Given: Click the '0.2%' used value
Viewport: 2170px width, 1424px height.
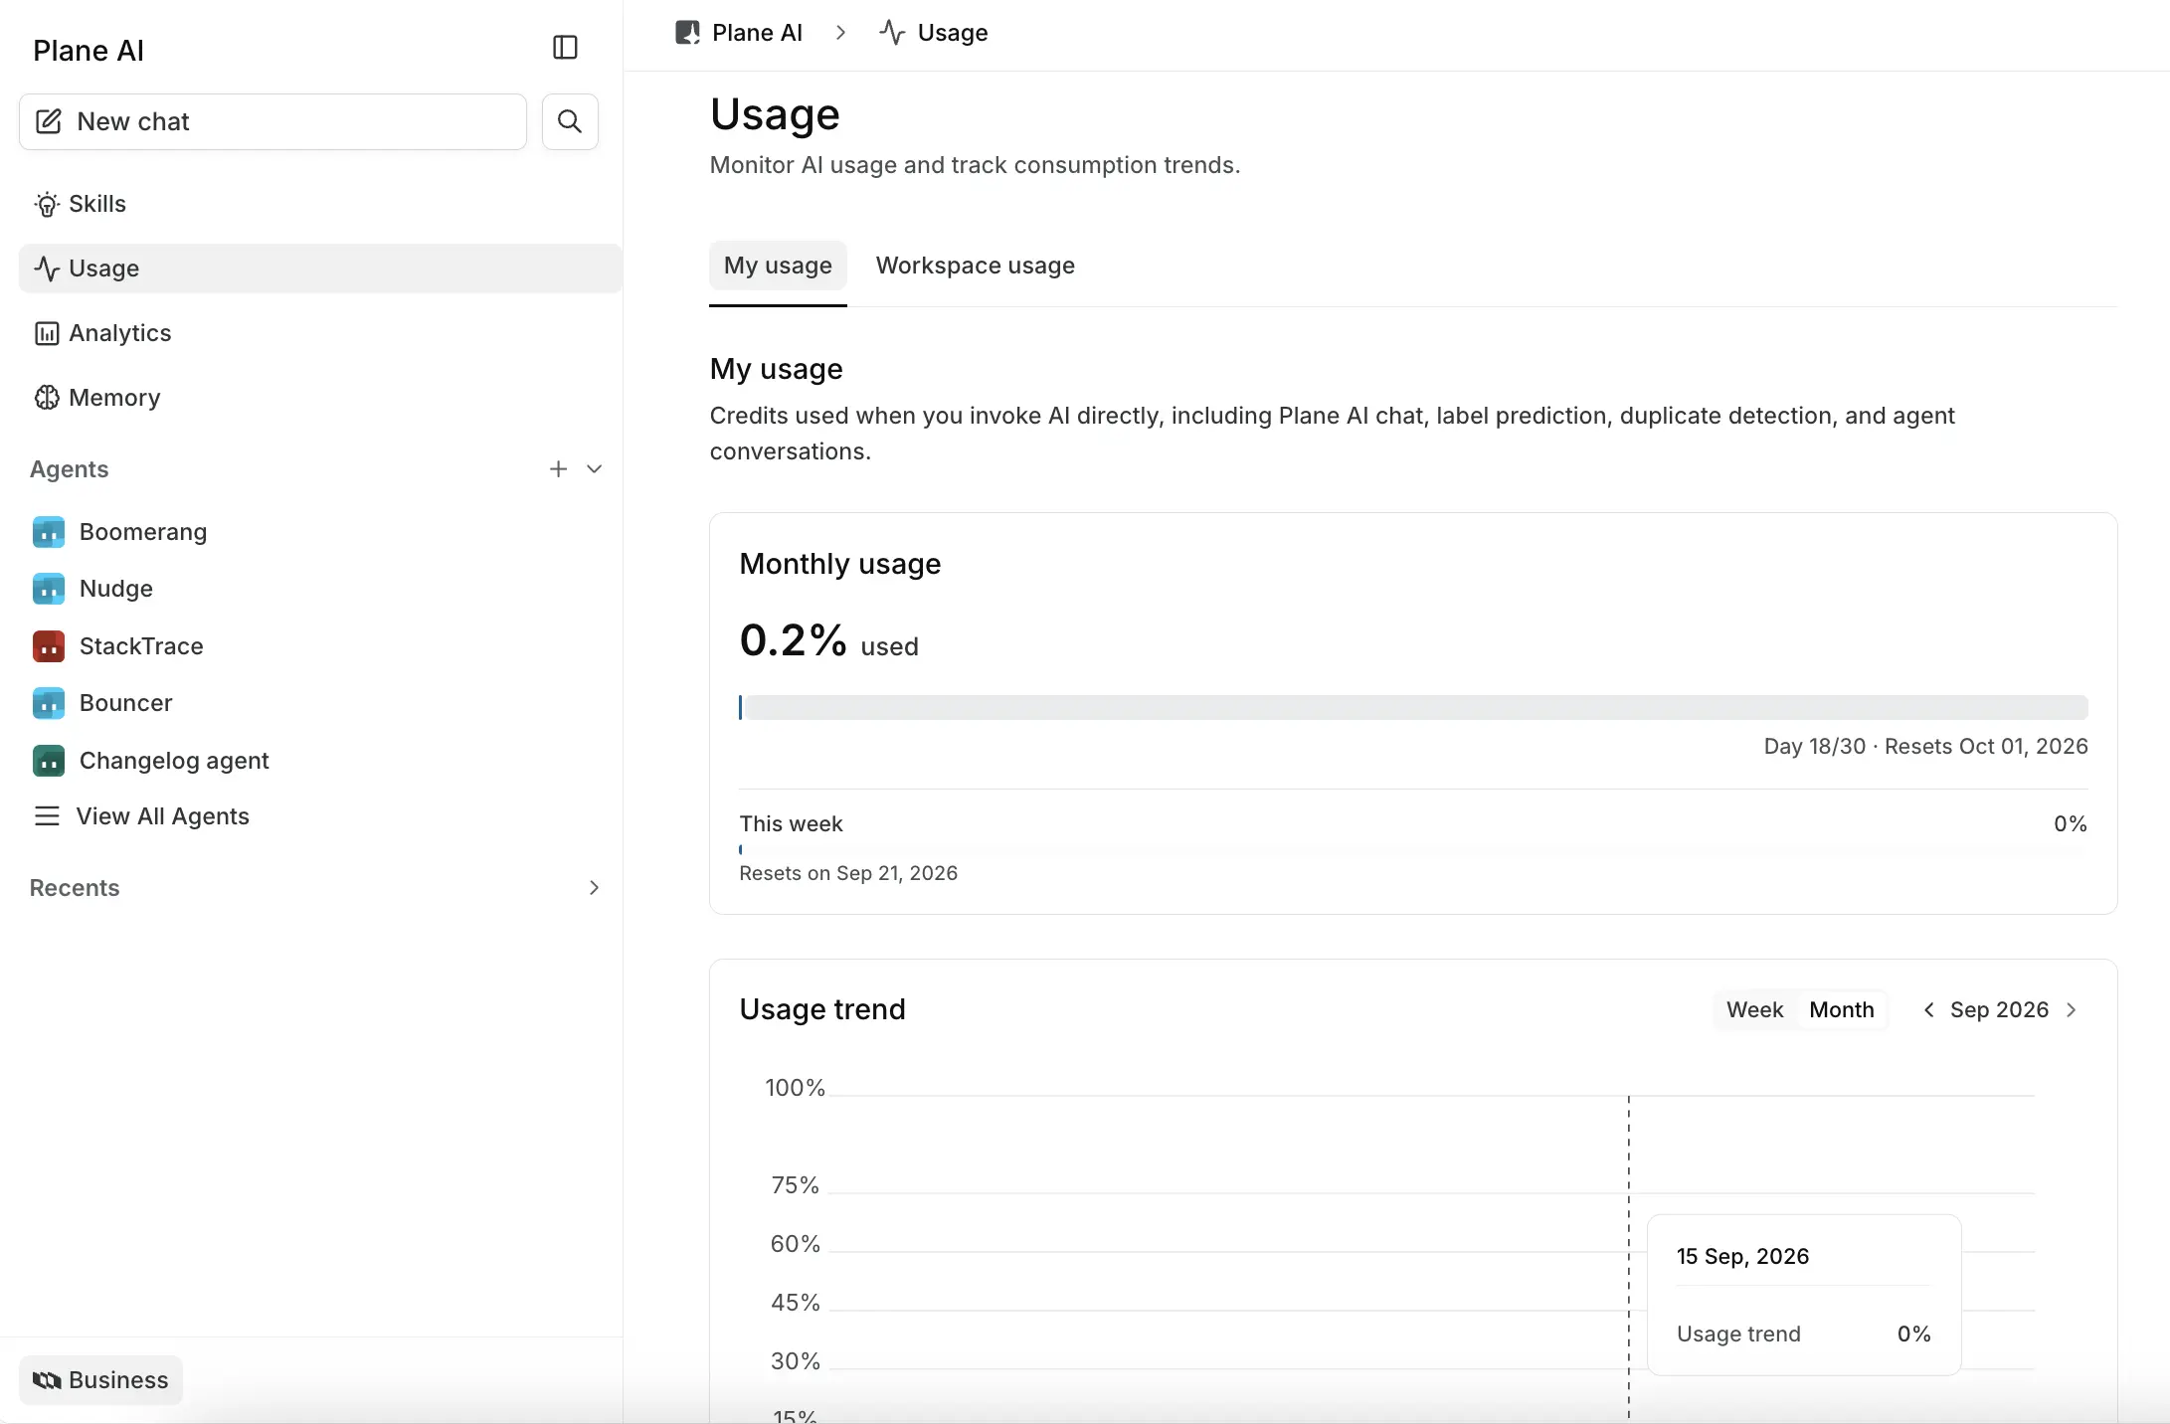Looking at the screenshot, I should coord(793,640).
